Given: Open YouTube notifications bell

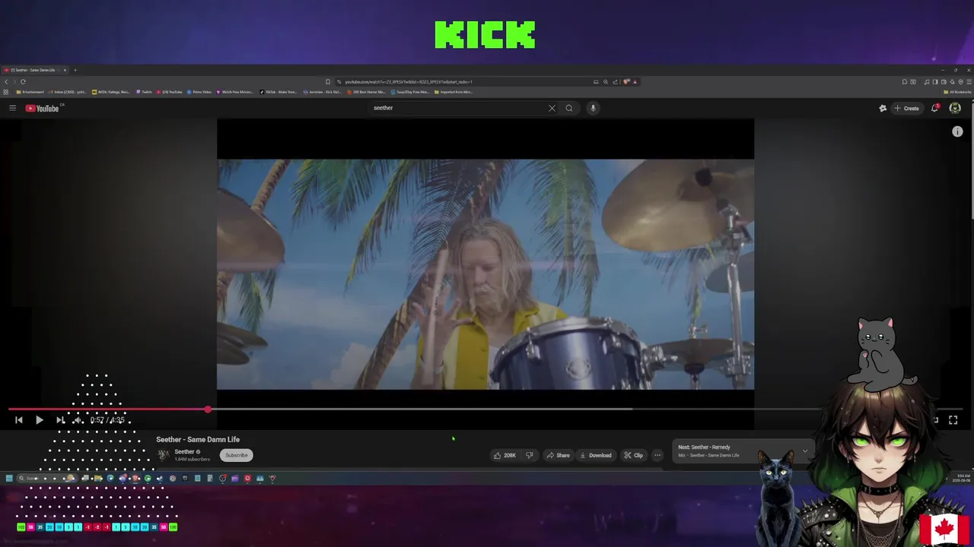Looking at the screenshot, I should (935, 108).
